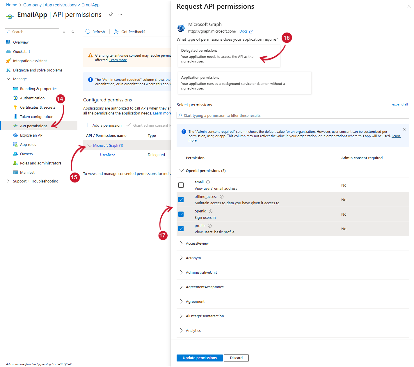The width and height of the screenshot is (414, 367).
Task: Click the Overview sidebar icon
Action: tap(8, 42)
